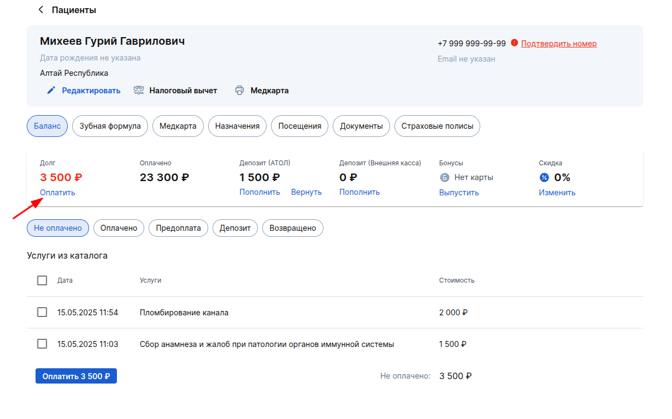Click date 15.05.2025 11:54

point(87,313)
